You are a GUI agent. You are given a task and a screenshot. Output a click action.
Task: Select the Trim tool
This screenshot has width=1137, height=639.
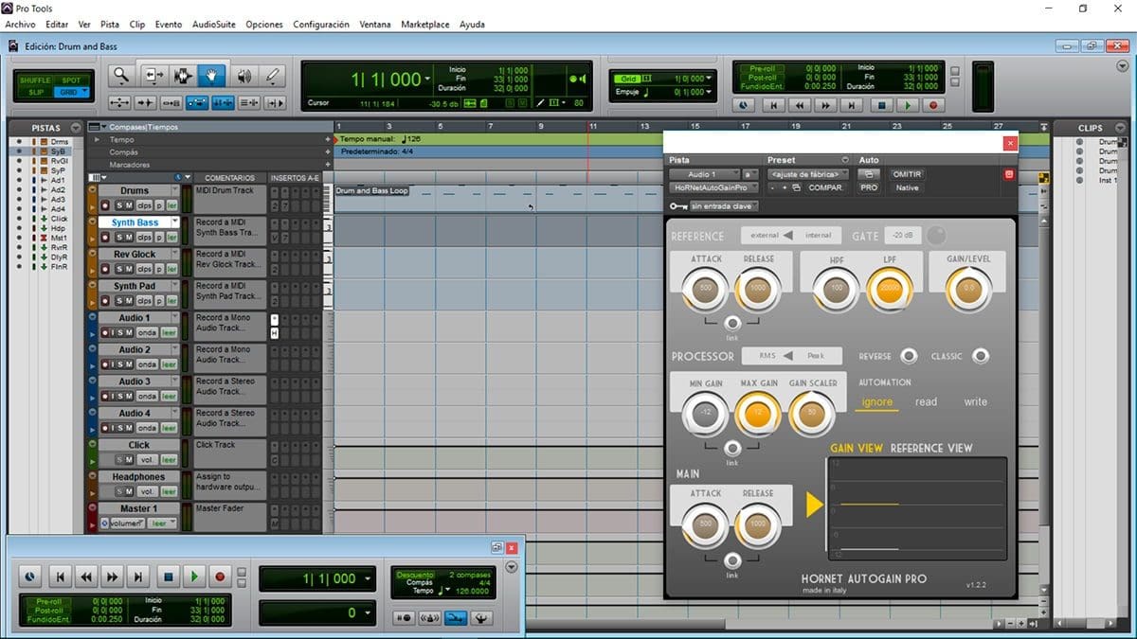(153, 76)
